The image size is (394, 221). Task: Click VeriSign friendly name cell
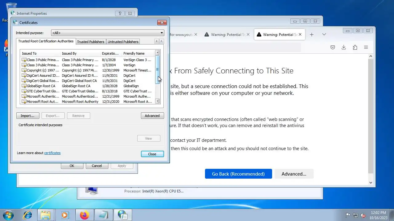(x=129, y=65)
